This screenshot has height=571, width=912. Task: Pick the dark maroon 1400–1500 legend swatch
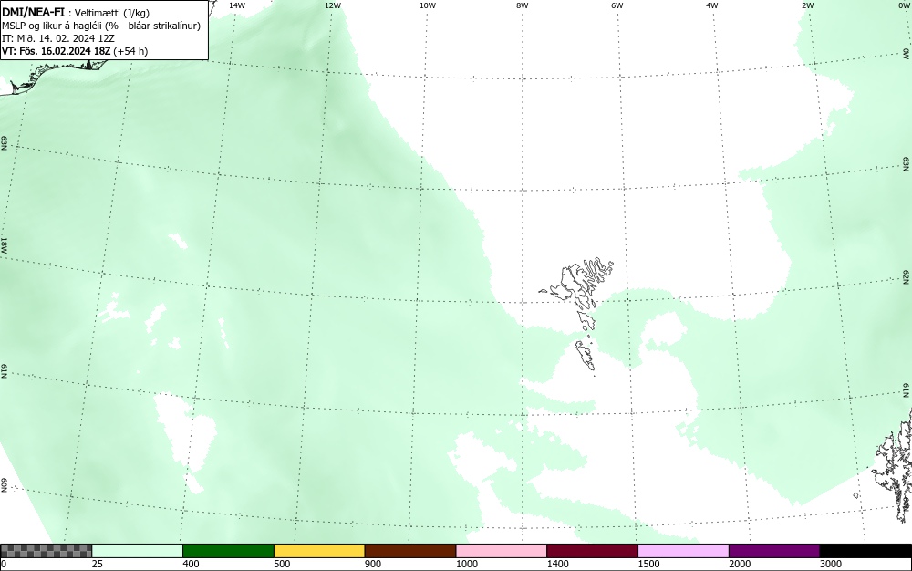pyautogui.click(x=592, y=551)
